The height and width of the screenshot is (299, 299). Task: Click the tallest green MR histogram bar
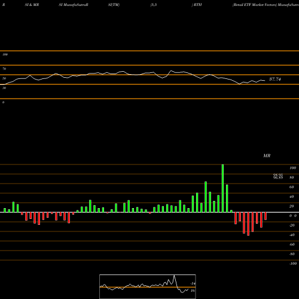tap(222, 188)
